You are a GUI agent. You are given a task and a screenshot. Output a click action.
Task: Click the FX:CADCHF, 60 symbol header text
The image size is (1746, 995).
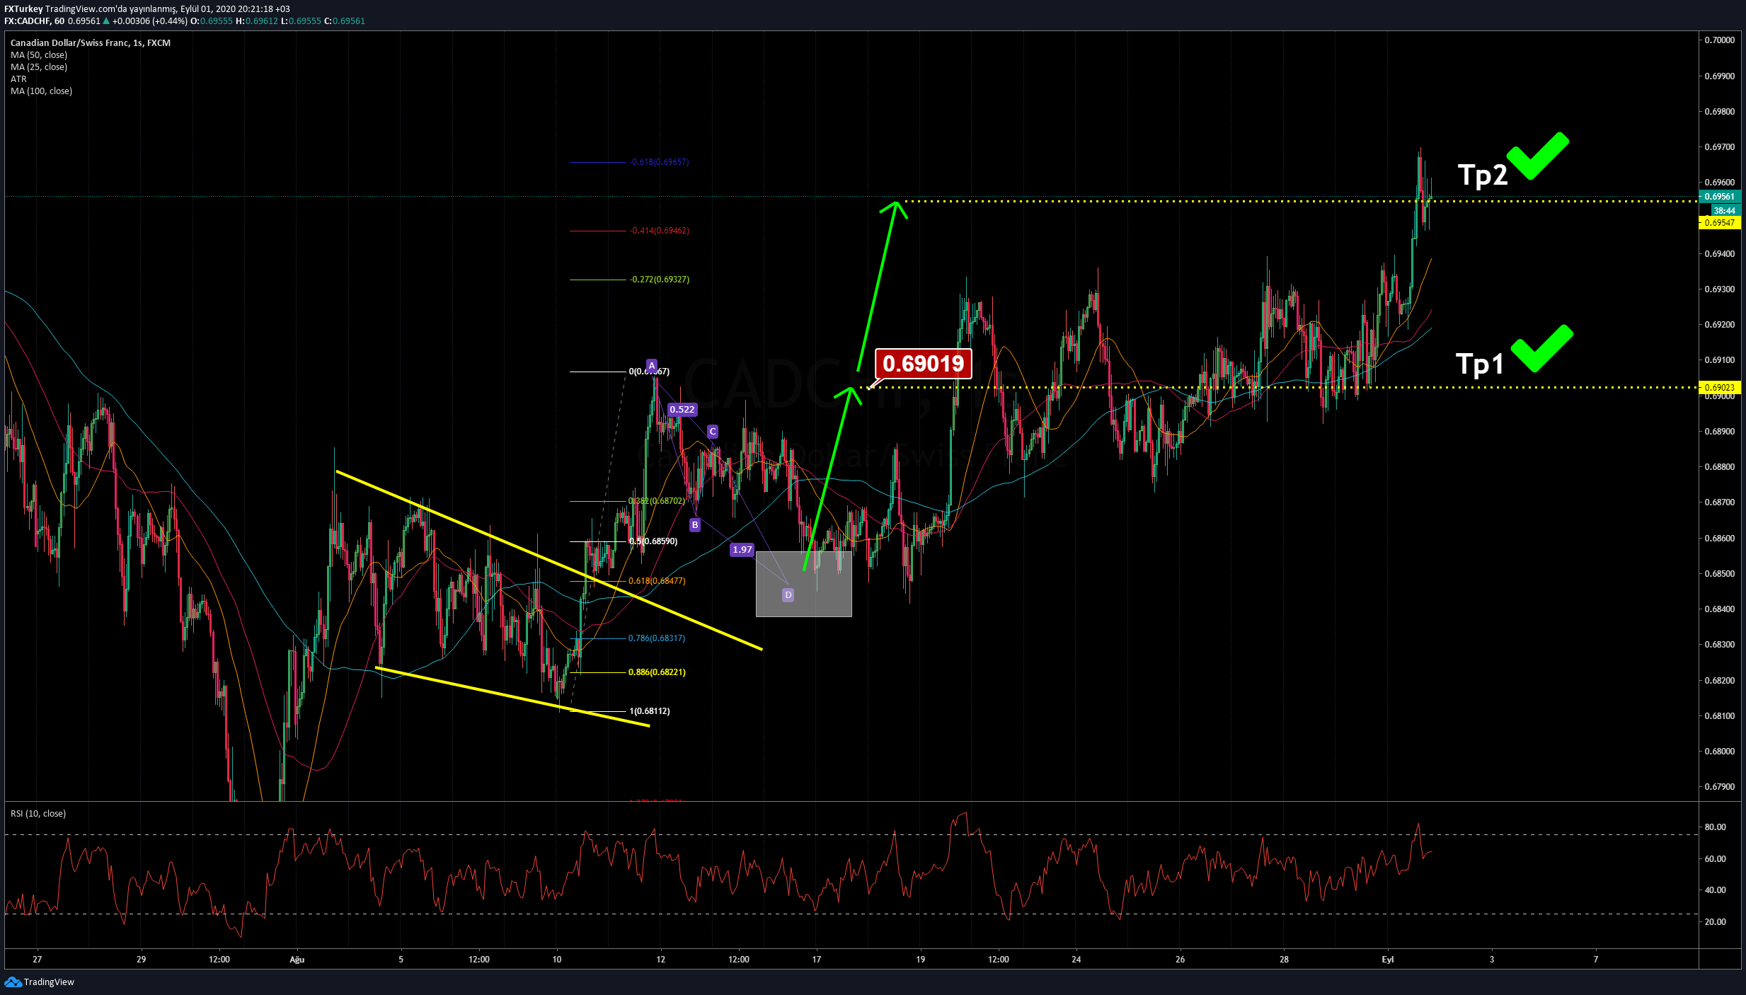(34, 21)
